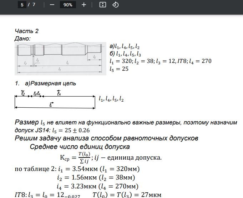The height and width of the screenshot is (198, 243).
Task: Click the i₂ = 1.56мкм line
Action: pyautogui.click(x=96, y=177)
